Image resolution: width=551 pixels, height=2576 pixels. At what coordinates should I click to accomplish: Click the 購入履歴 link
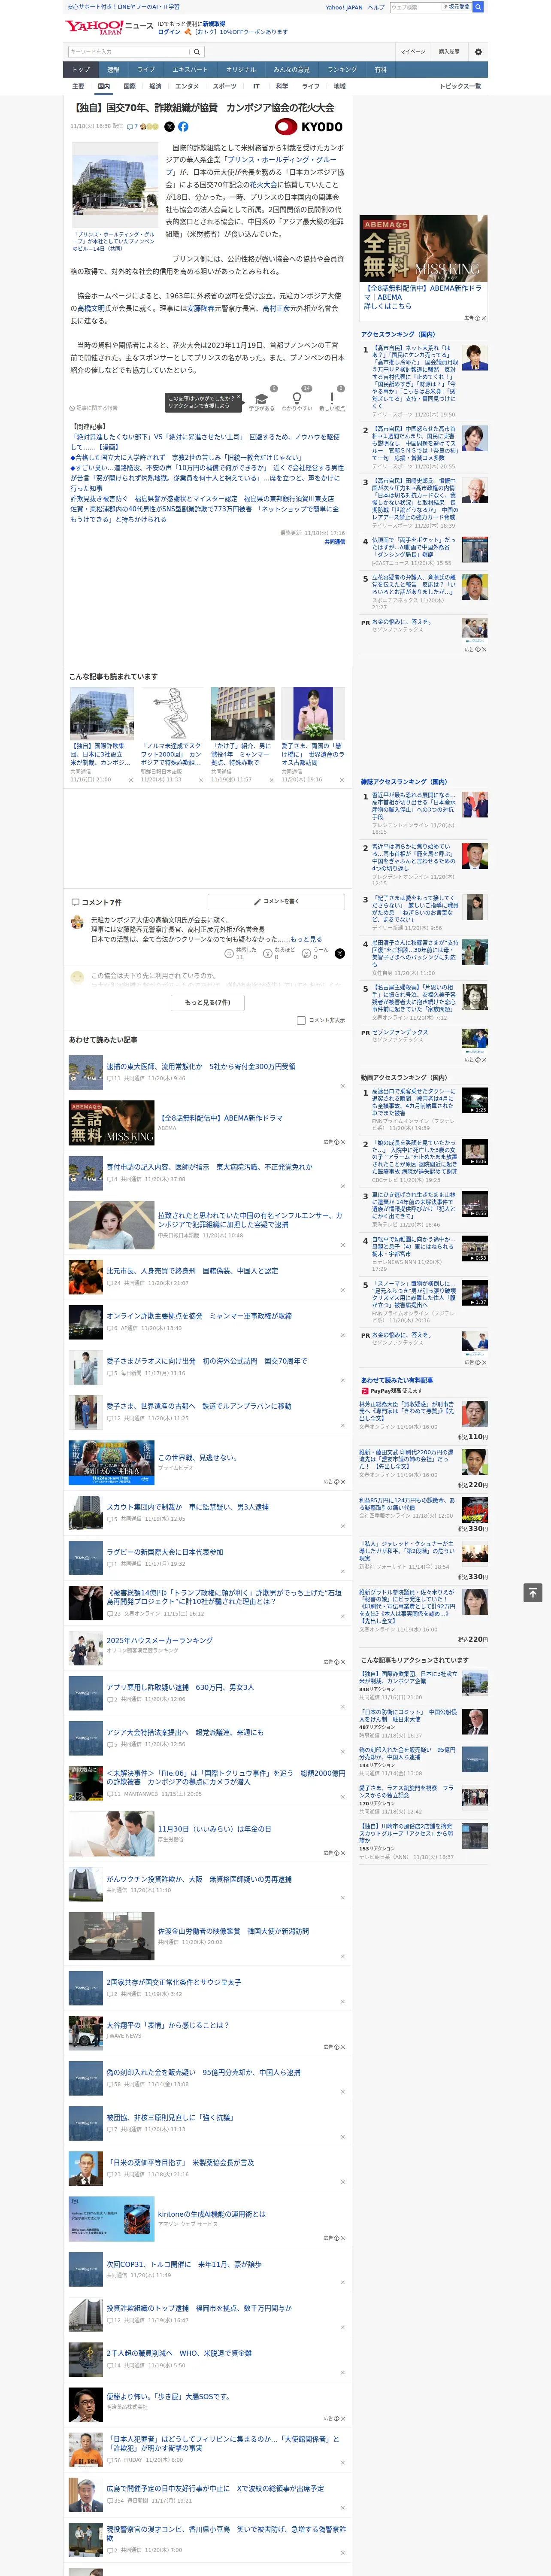click(x=449, y=51)
